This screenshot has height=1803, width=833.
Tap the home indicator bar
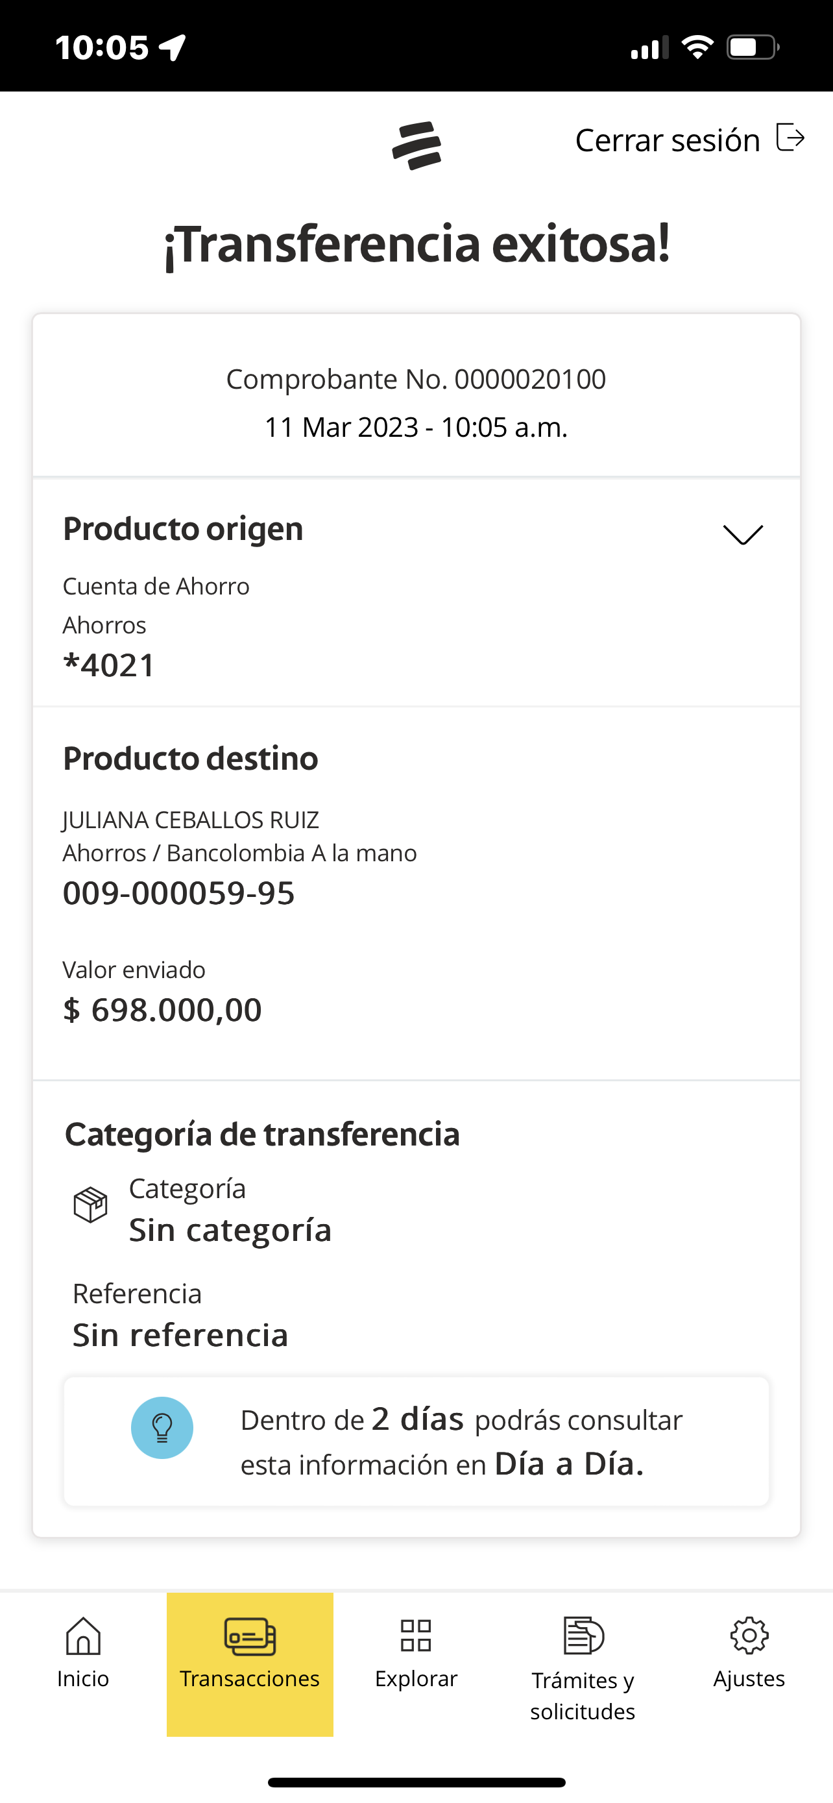[x=416, y=1782]
